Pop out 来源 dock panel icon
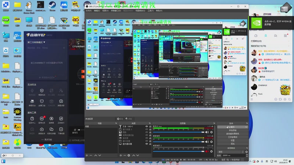The height and width of the screenshot is (165, 294). click(150, 123)
